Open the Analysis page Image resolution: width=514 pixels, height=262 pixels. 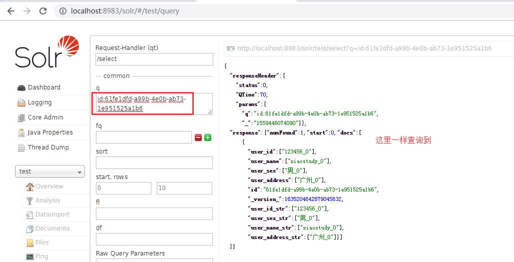coord(48,200)
